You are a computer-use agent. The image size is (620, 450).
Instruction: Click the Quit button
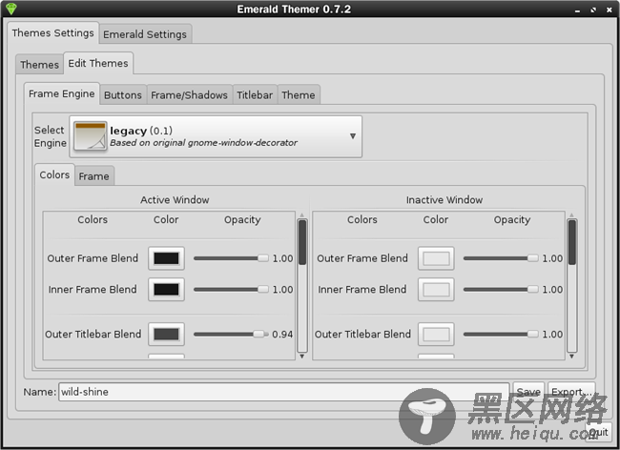point(599,432)
